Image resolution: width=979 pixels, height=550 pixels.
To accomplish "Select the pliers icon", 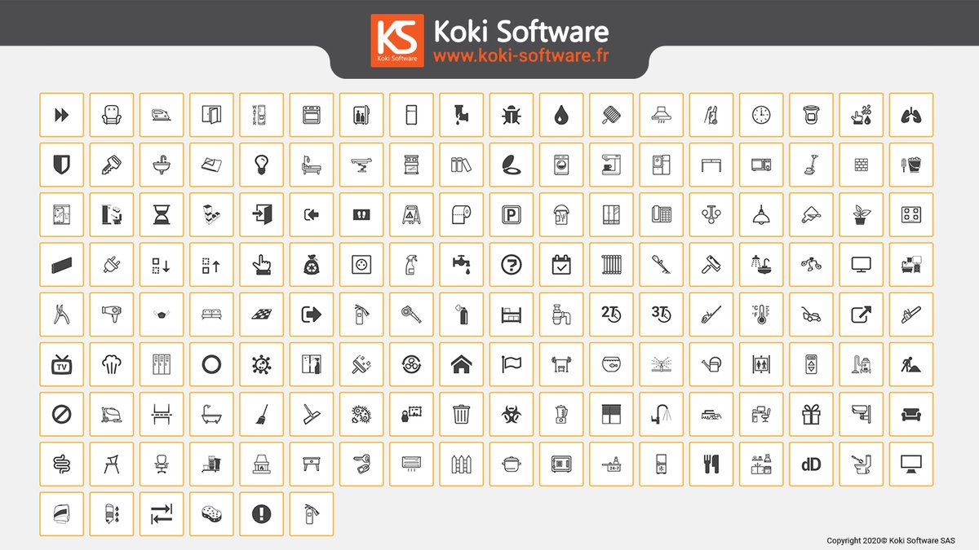I will (x=61, y=315).
